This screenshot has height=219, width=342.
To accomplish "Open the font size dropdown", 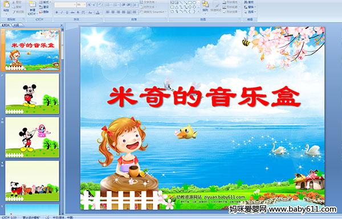I will [84, 5].
